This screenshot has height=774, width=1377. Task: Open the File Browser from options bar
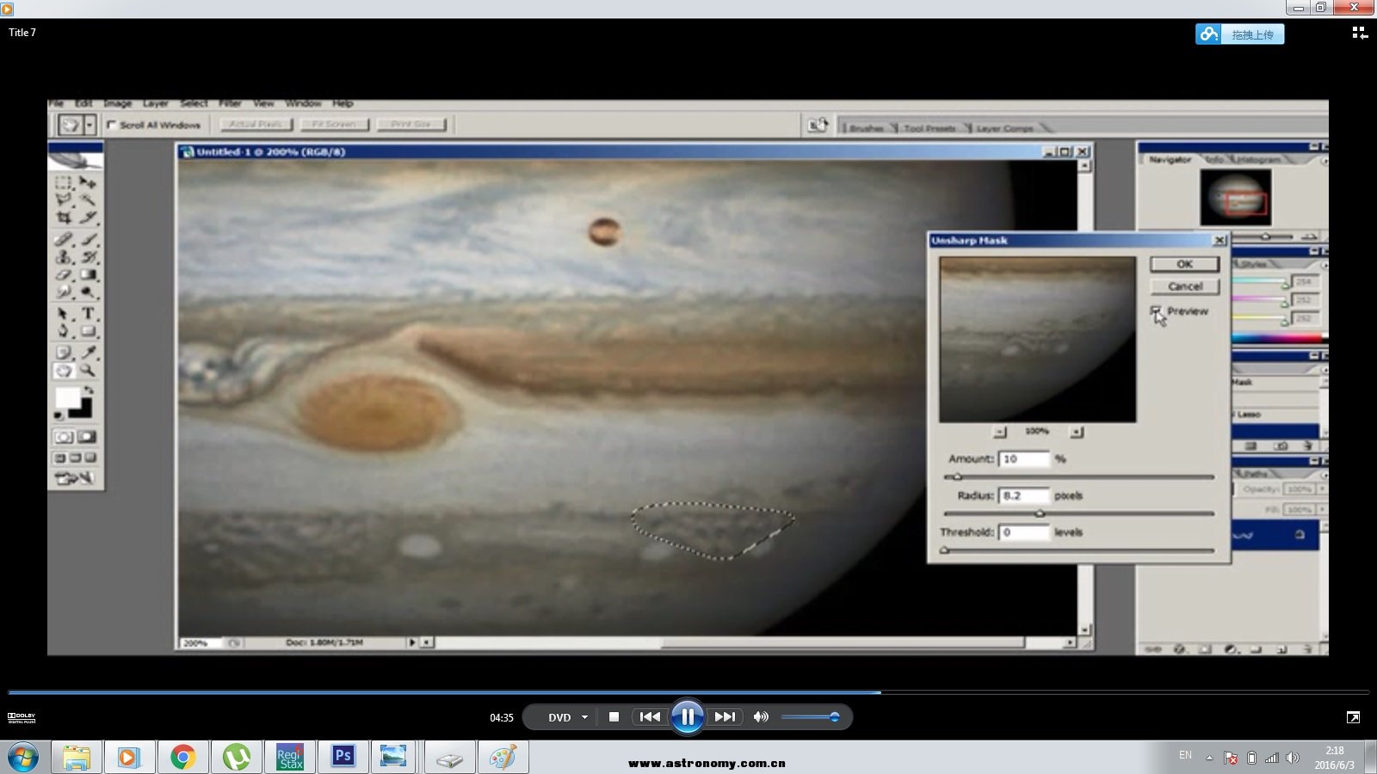(x=818, y=125)
